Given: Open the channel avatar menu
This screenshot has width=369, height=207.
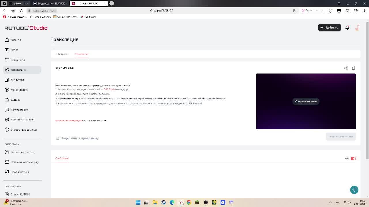Looking at the screenshot, I should click(x=357, y=28).
